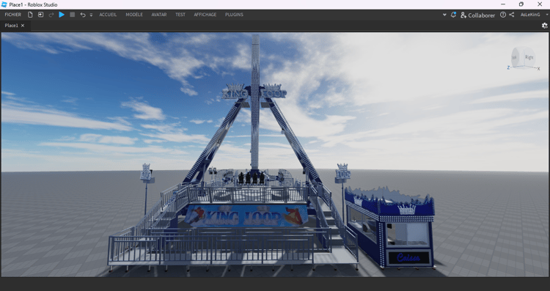Open the help question mark icon

point(503,15)
